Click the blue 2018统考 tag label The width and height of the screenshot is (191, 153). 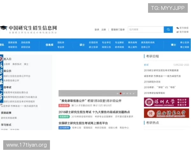click(x=64, y=128)
